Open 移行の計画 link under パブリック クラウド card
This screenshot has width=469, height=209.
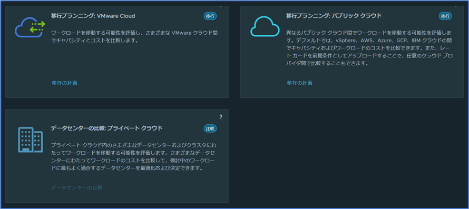[299, 83]
